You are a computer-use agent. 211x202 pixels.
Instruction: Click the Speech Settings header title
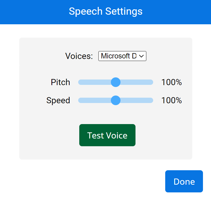point(105,11)
